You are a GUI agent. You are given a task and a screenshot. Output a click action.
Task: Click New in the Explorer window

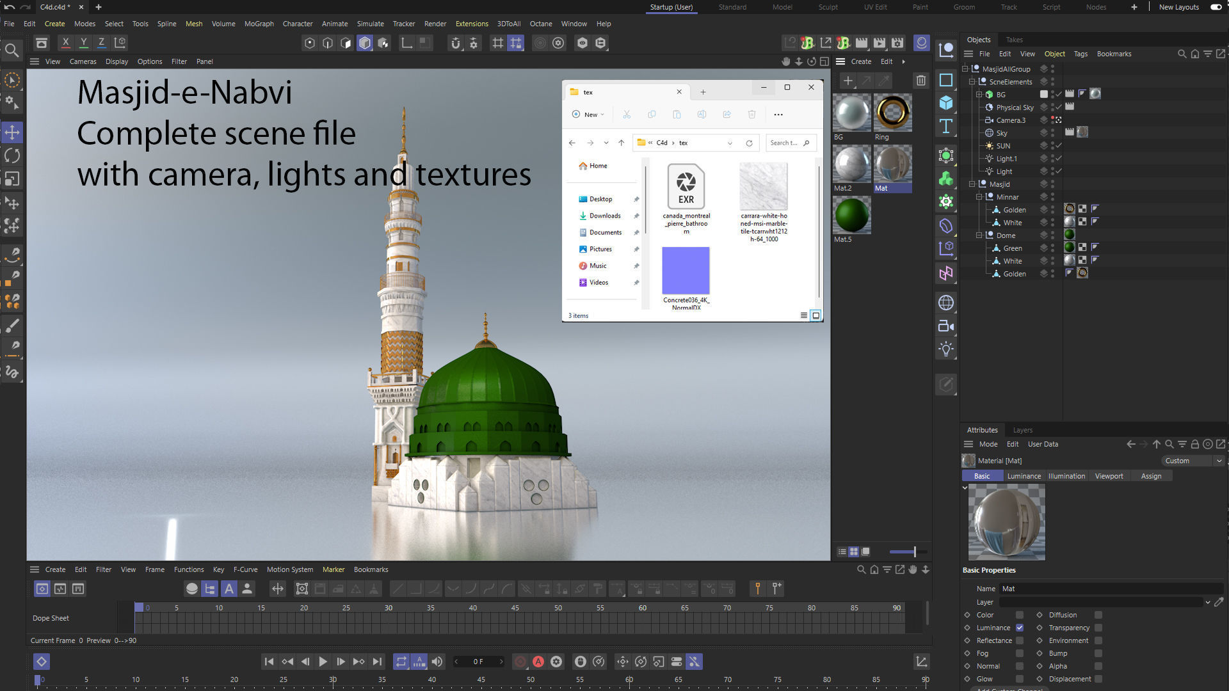click(x=588, y=115)
